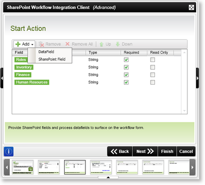Click String type in the Inventory row
The height and width of the screenshot is (185, 205).
[x=93, y=67]
